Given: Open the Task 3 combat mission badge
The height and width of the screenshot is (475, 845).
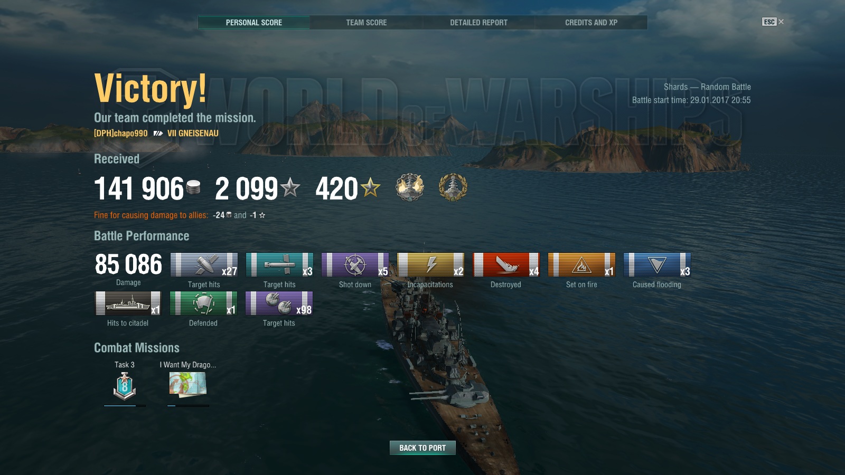Looking at the screenshot, I should point(125,386).
